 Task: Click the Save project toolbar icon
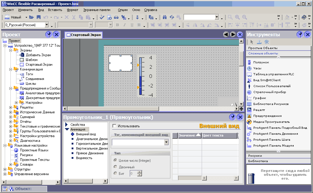click(x=38, y=18)
